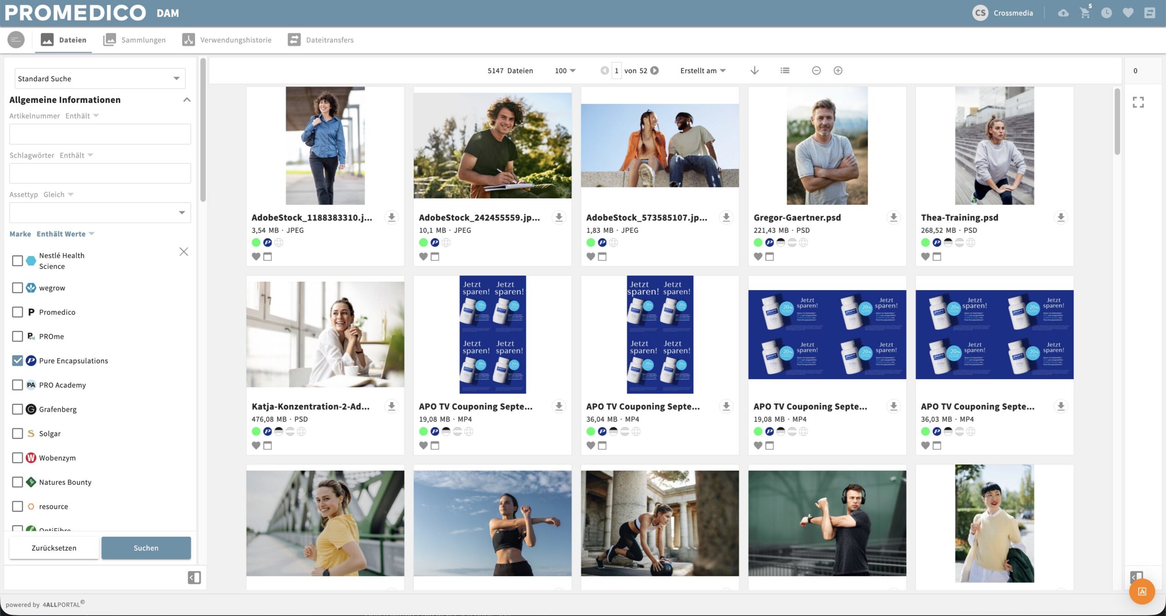Open the Erstellt am sort dropdown
Viewport: 1166px width, 616px height.
(703, 71)
